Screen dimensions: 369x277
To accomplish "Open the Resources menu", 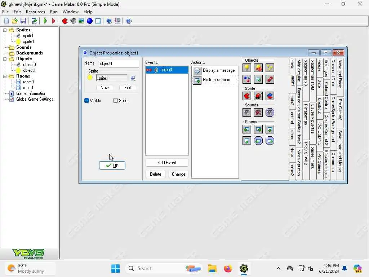I will 35,12.
